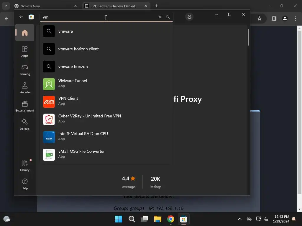
Task: Click the VMware Tunnel app icon
Action: [49, 84]
